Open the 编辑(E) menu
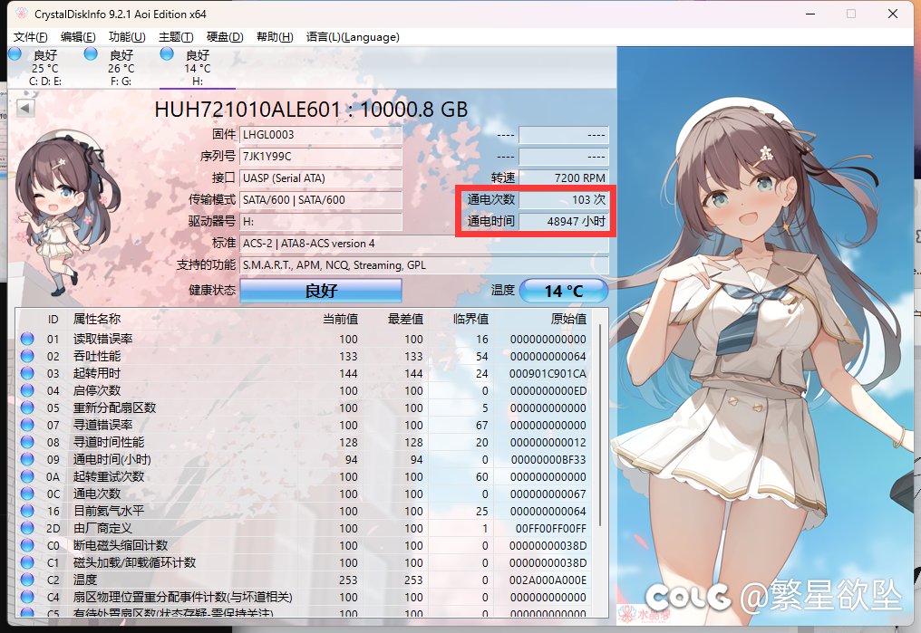This screenshot has width=921, height=633. click(78, 37)
